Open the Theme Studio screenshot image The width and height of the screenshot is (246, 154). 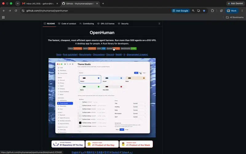pos(102,98)
